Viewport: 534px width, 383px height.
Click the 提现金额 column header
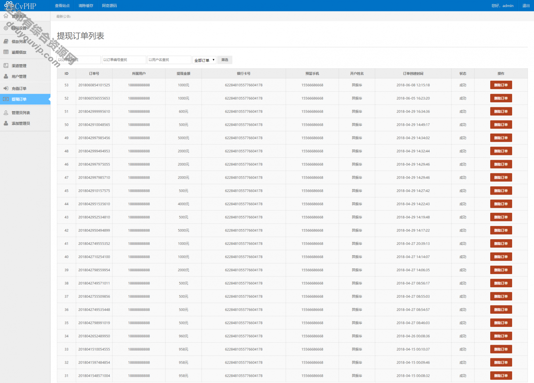tap(184, 73)
